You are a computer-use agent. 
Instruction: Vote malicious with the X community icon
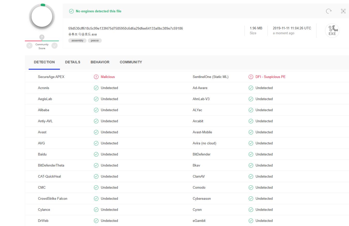click(x=29, y=46)
